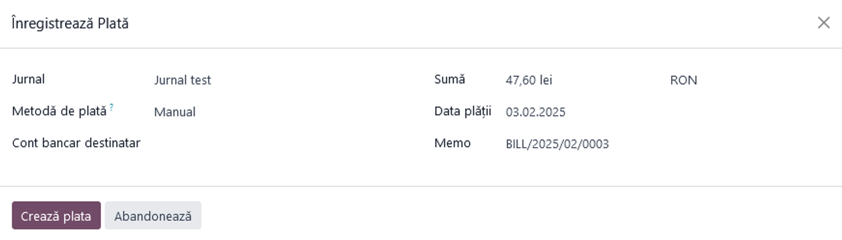
Task: Click the Metodă de plată label
Action: (59, 111)
